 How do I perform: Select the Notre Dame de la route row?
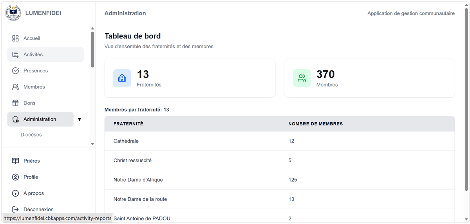click(280, 199)
